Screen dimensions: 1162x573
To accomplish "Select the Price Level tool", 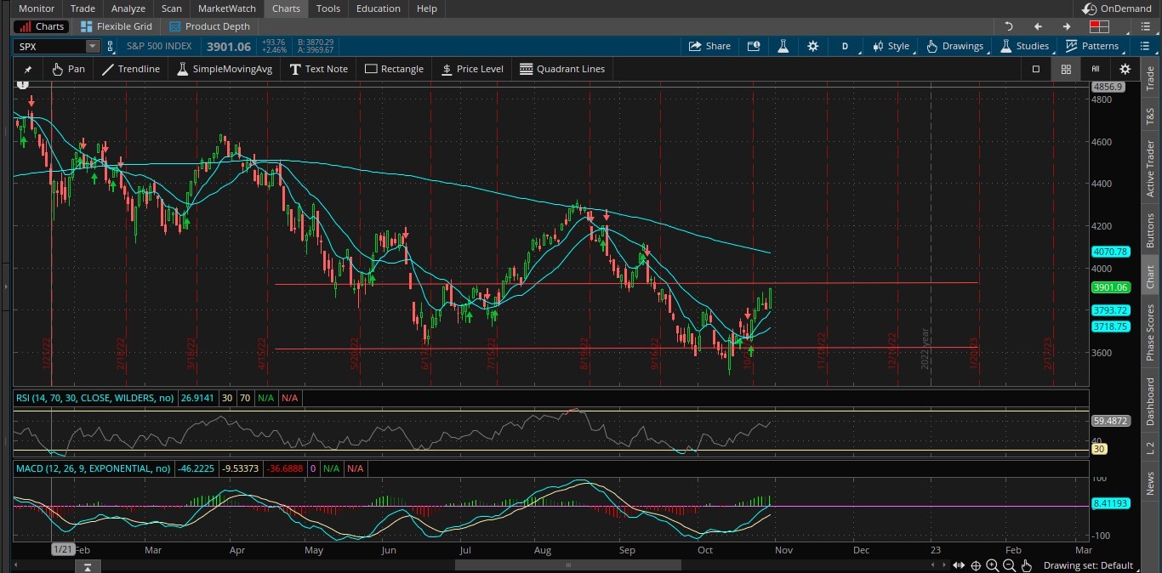I will pos(473,69).
